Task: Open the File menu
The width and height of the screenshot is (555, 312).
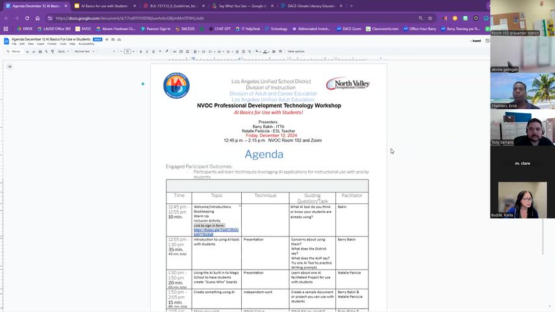Action: (14, 44)
